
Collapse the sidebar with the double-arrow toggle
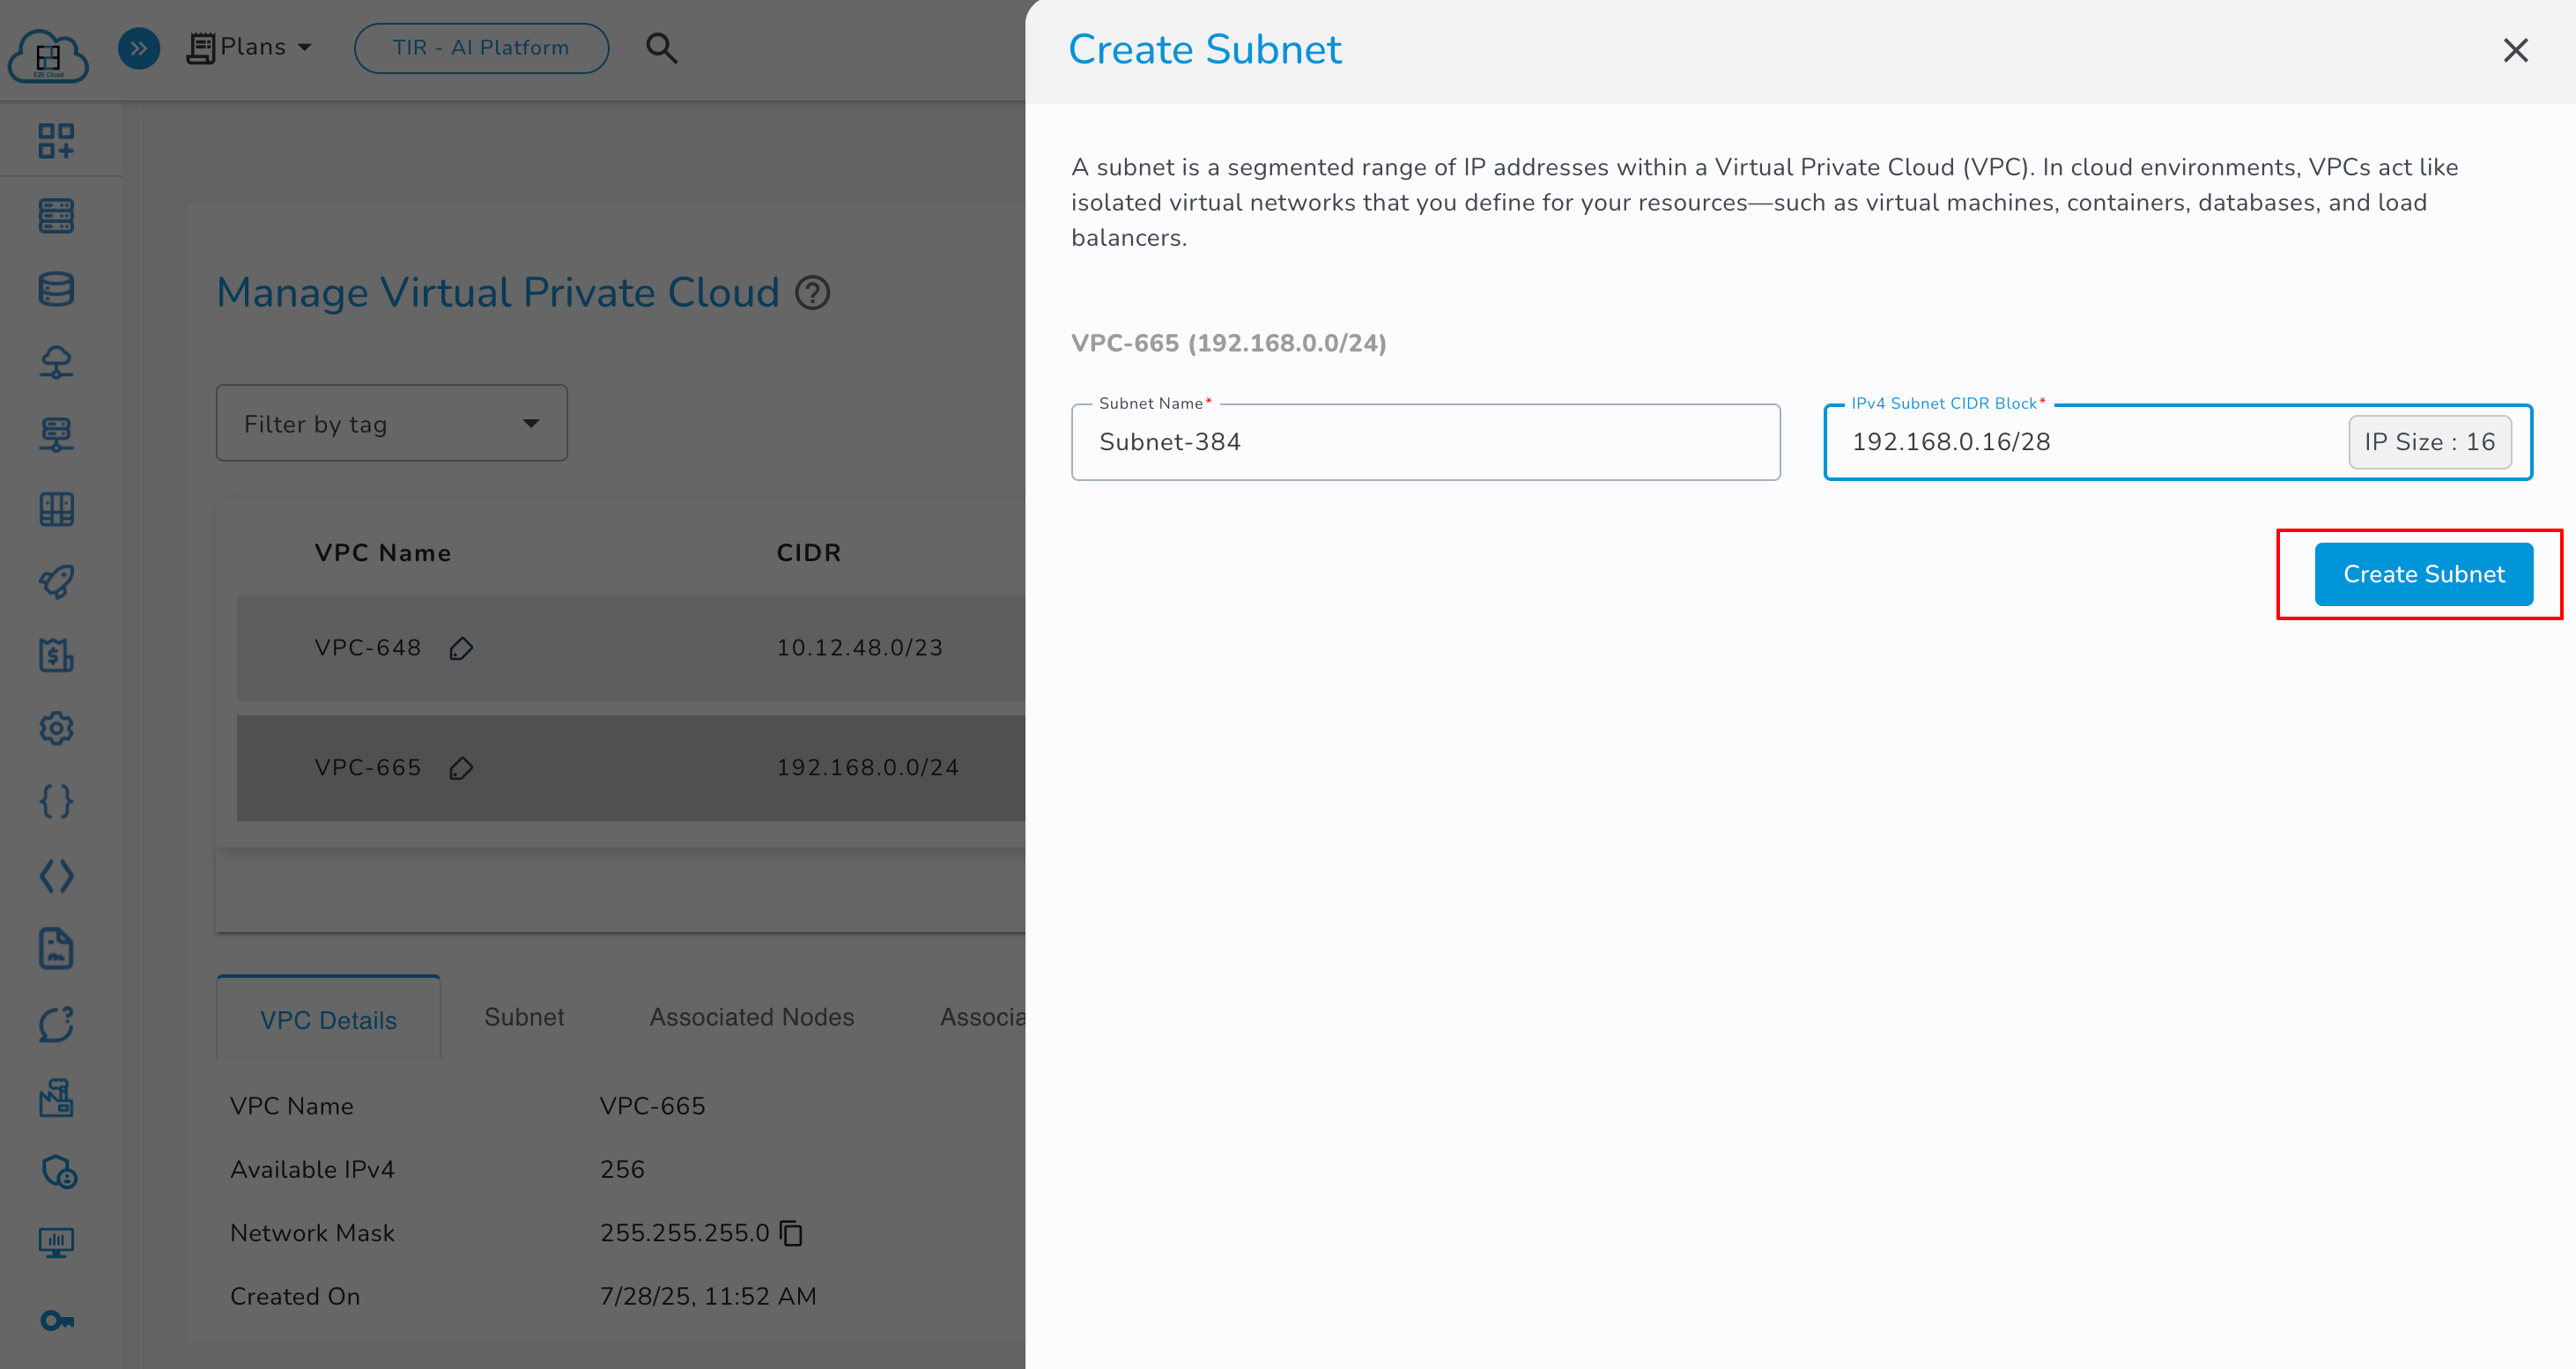pos(139,47)
